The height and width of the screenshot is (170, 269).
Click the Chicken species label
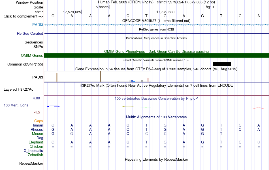coord(36,146)
